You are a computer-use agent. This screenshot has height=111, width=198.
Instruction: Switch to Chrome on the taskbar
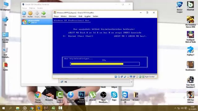point(32,108)
